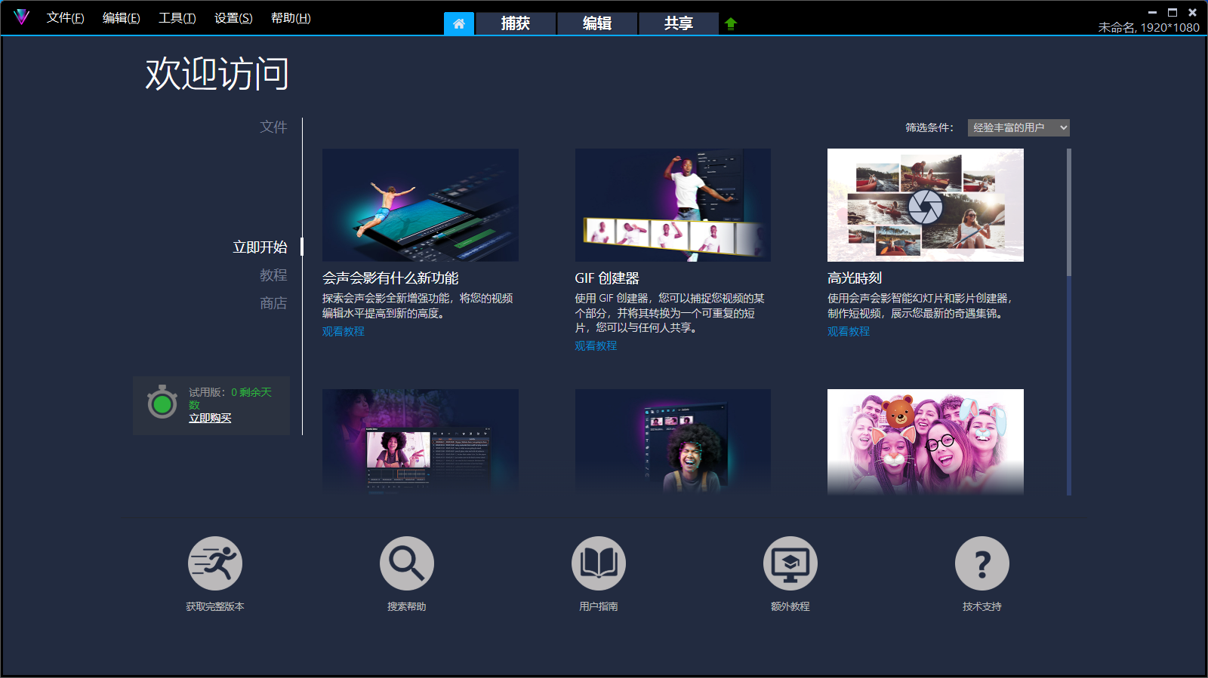This screenshot has width=1208, height=678.
Task: Click the 会声会影有什么新功能 thumbnail
Action: (x=421, y=205)
